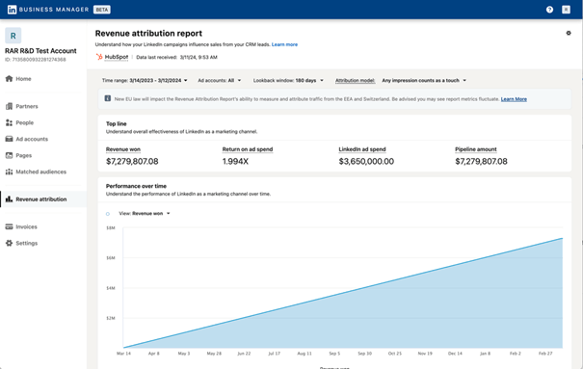
Task: Click the Partners building icon
Action: pos(9,106)
